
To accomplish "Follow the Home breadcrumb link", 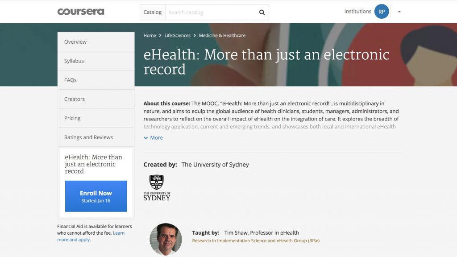I will pyautogui.click(x=150, y=35).
